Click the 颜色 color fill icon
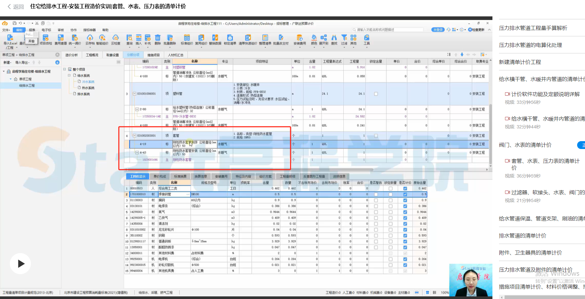This screenshot has height=299, width=585. coord(314,40)
